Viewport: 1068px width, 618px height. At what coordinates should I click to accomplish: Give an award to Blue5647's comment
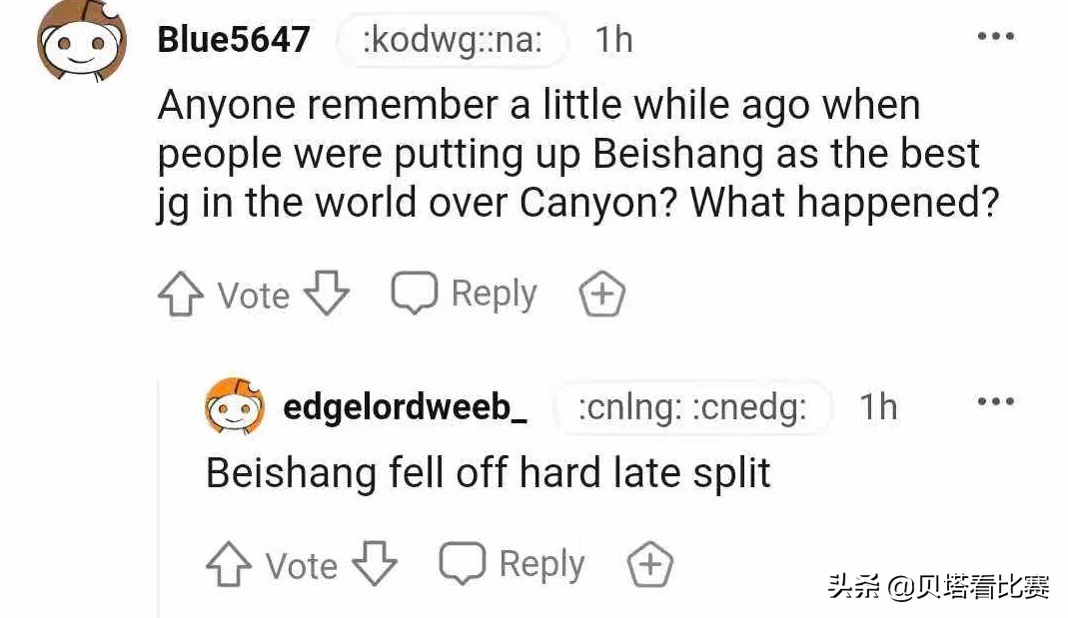[x=602, y=295]
